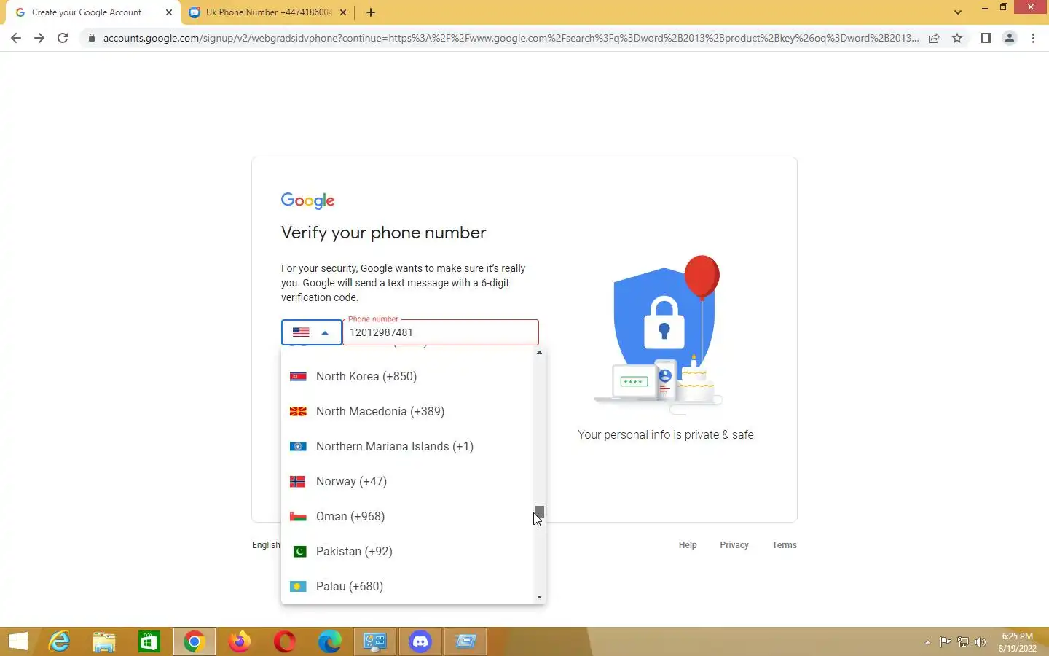Open tab search chevron
This screenshot has height=656, width=1049.
tap(958, 12)
